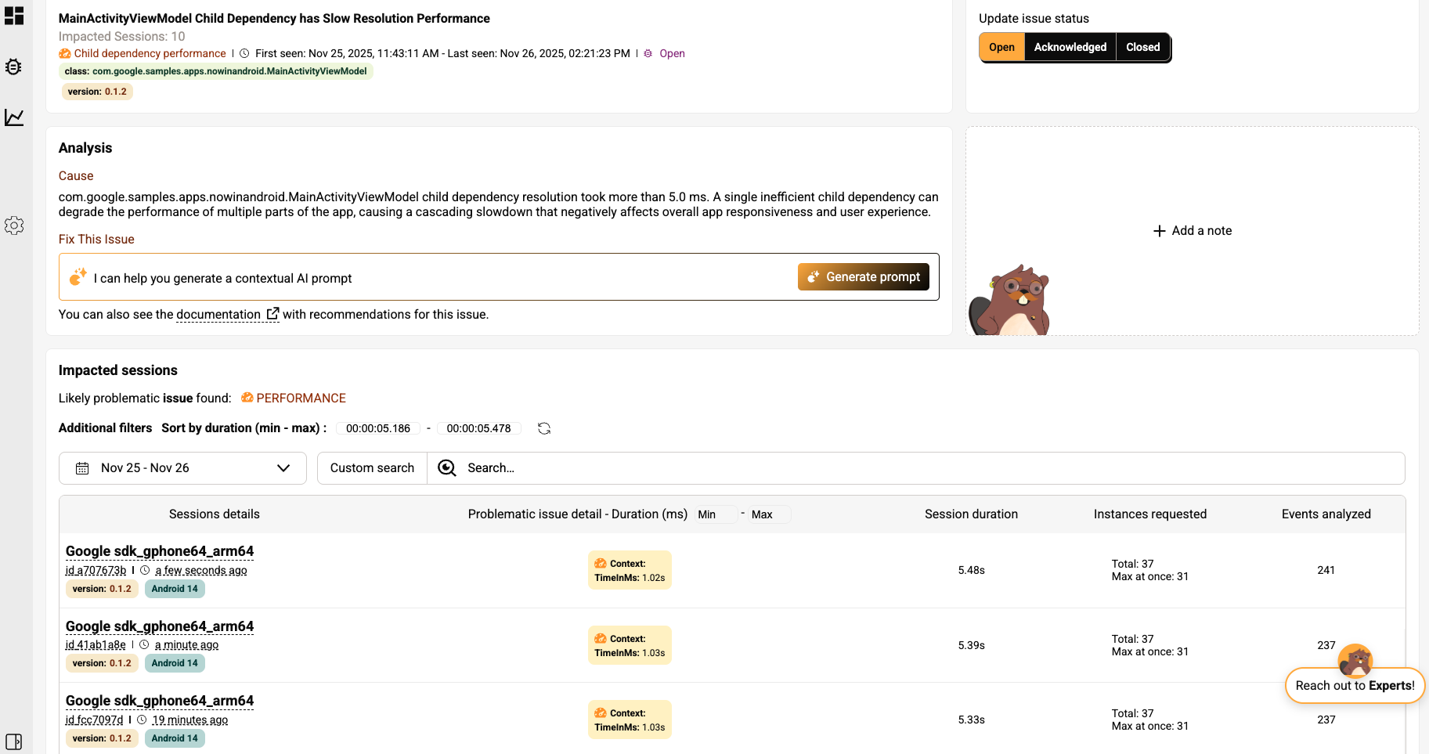Open the Custom search selector
This screenshot has height=754, width=1429.
pyautogui.click(x=372, y=468)
